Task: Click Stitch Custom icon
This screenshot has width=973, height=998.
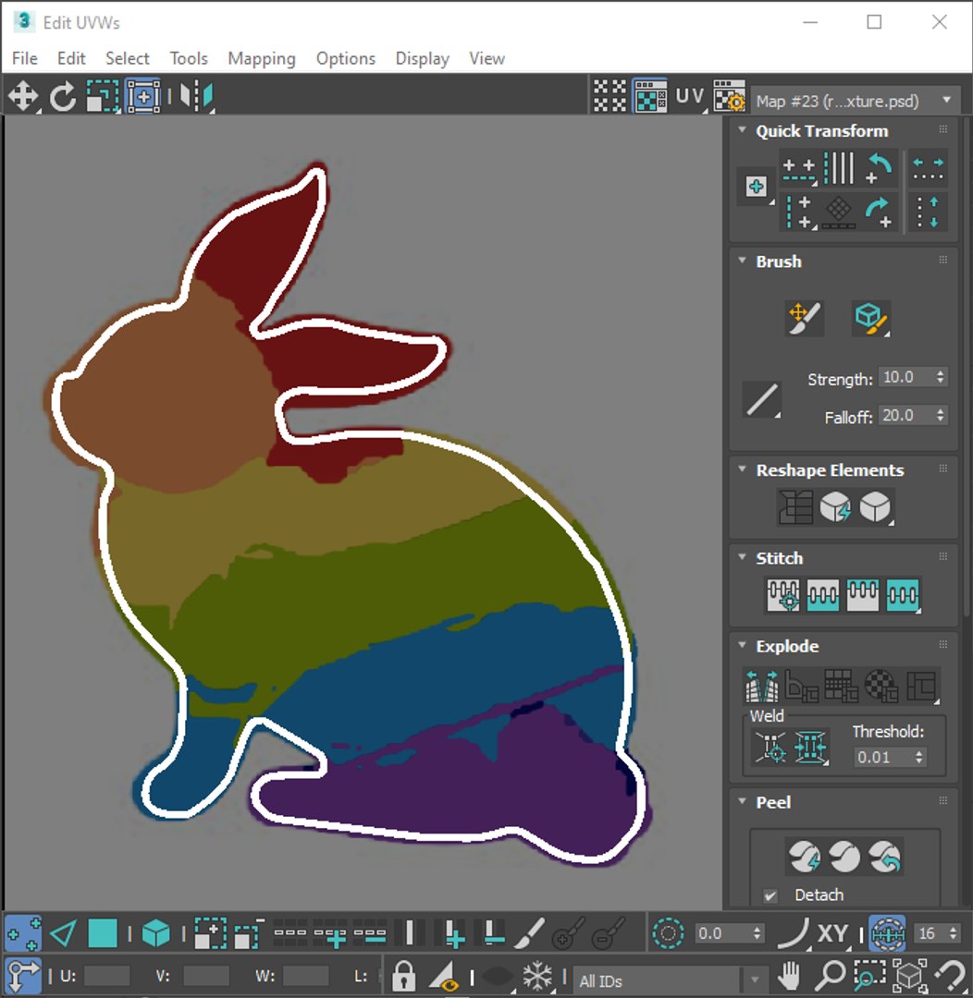Action: pos(903,595)
